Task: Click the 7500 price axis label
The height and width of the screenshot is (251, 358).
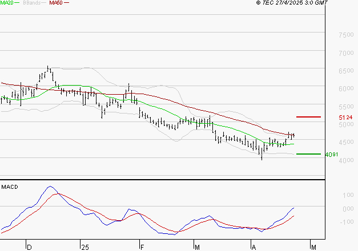Action: pyautogui.click(x=345, y=35)
